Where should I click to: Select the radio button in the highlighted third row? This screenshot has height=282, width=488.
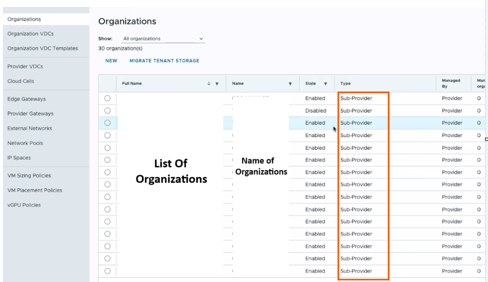point(108,123)
